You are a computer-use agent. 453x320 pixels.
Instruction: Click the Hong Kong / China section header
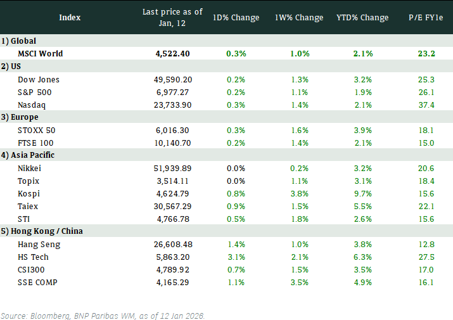click(42, 231)
